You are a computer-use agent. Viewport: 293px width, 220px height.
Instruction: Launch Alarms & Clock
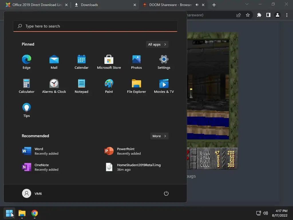54,86
